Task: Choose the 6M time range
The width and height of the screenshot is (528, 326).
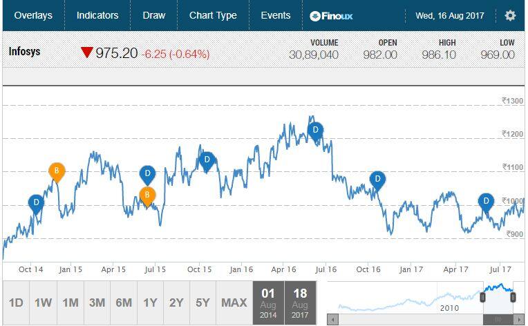Action: point(124,303)
